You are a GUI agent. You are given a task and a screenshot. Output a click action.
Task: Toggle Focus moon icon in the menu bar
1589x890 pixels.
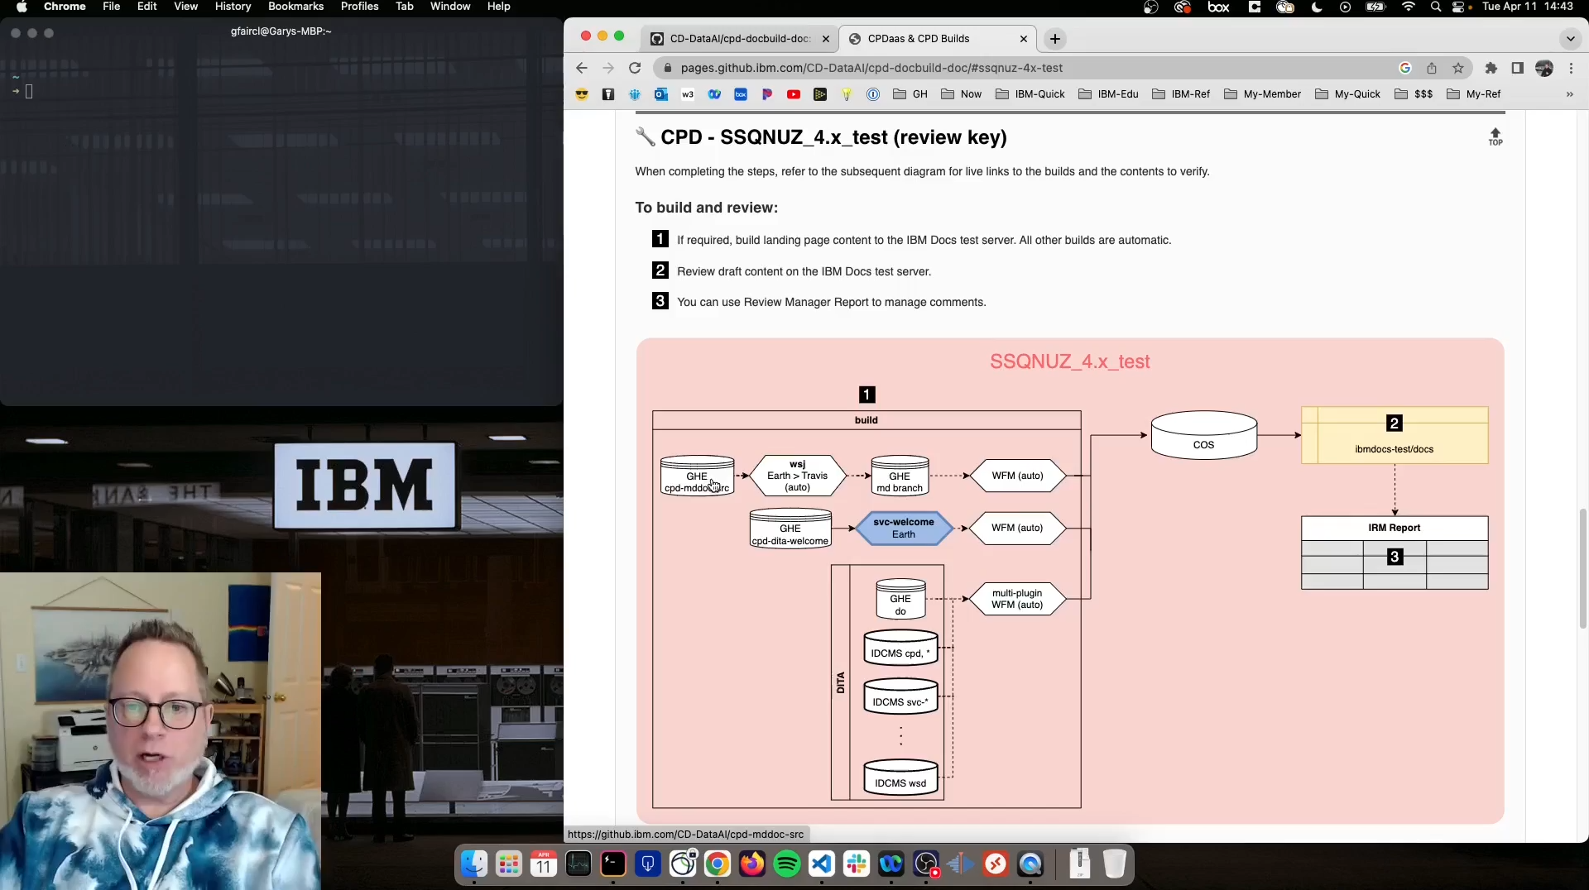click(x=1317, y=7)
